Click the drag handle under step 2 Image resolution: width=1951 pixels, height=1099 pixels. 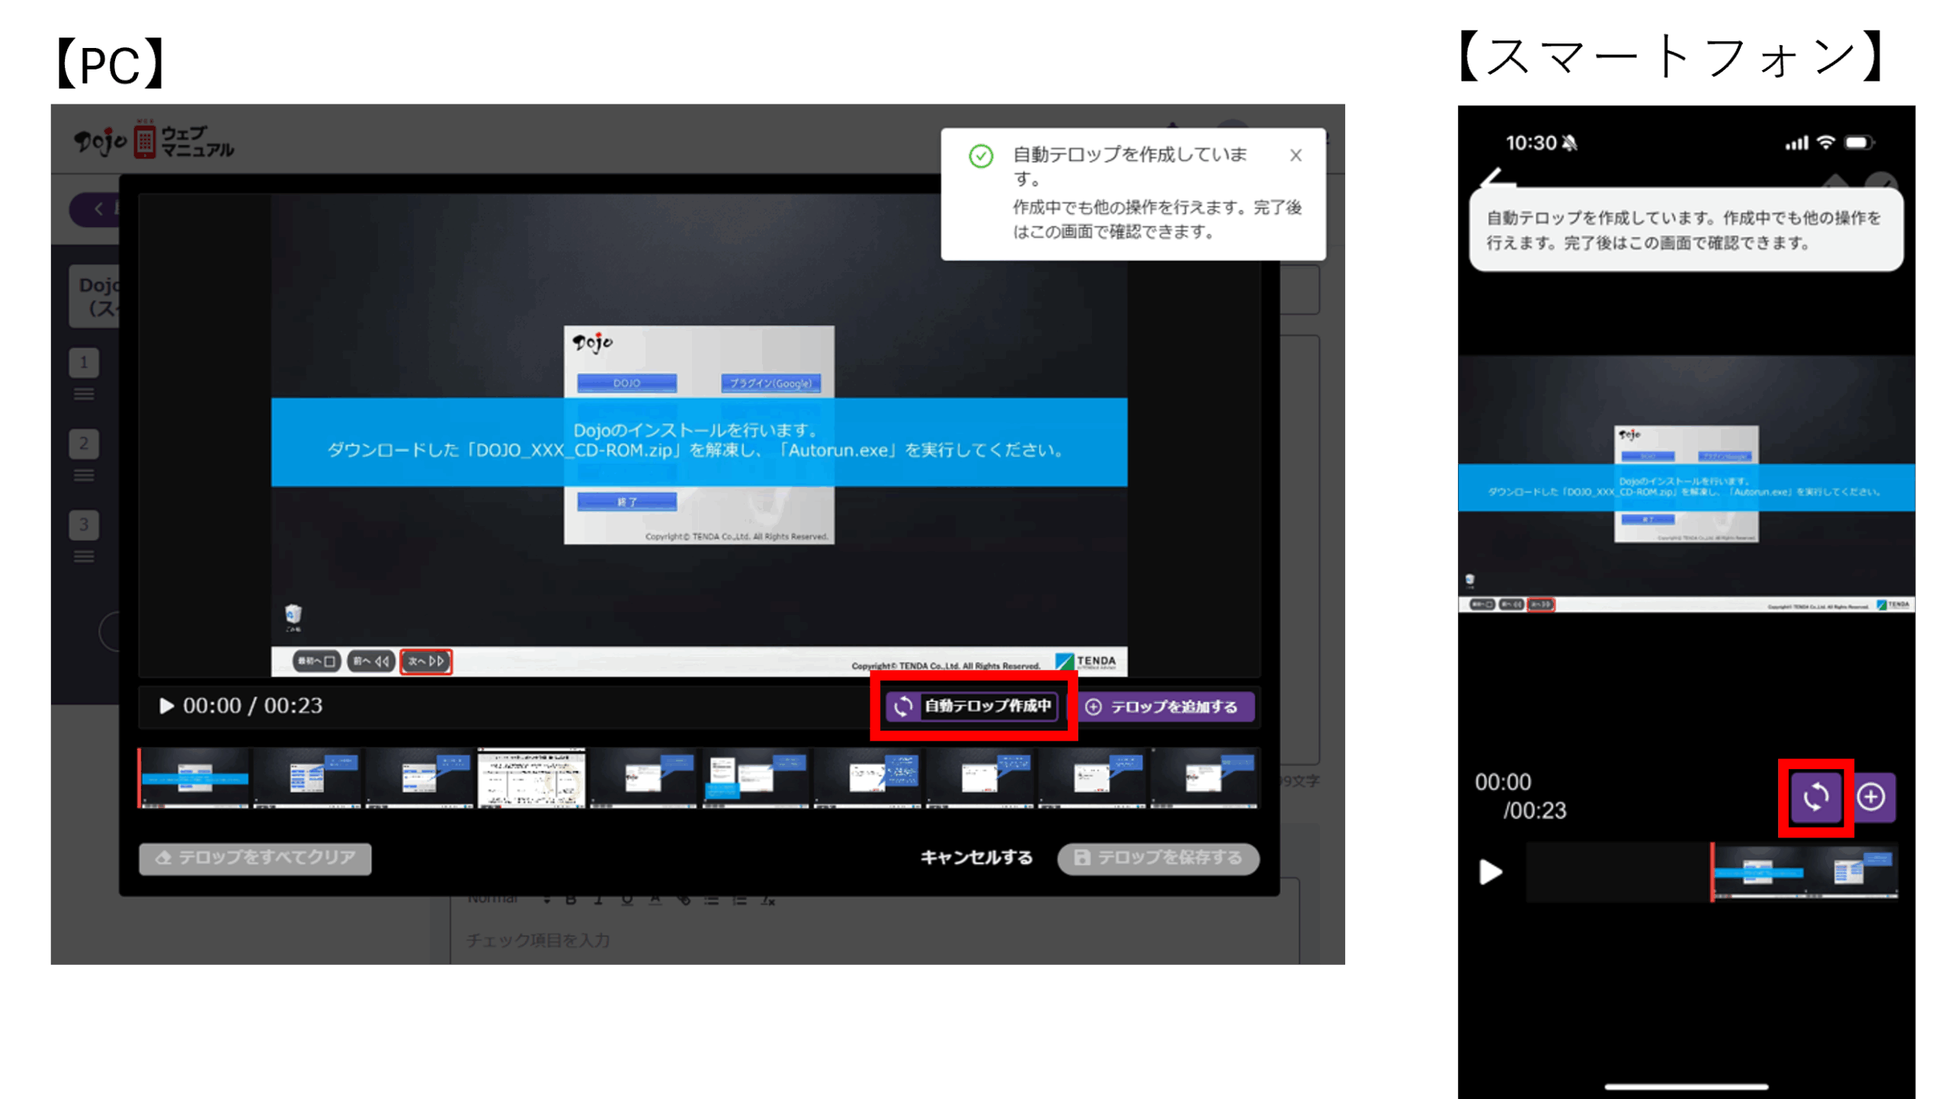[84, 476]
